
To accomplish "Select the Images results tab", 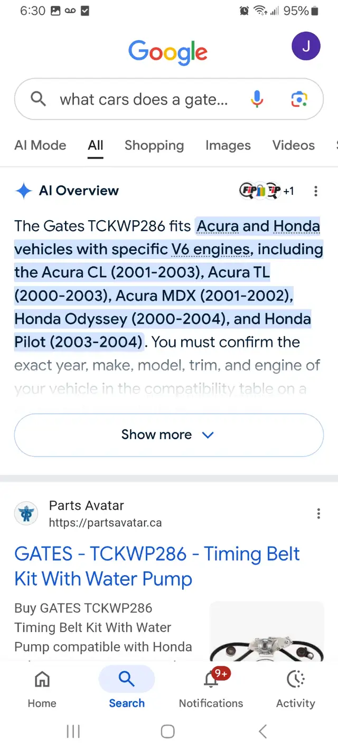I will [x=228, y=145].
